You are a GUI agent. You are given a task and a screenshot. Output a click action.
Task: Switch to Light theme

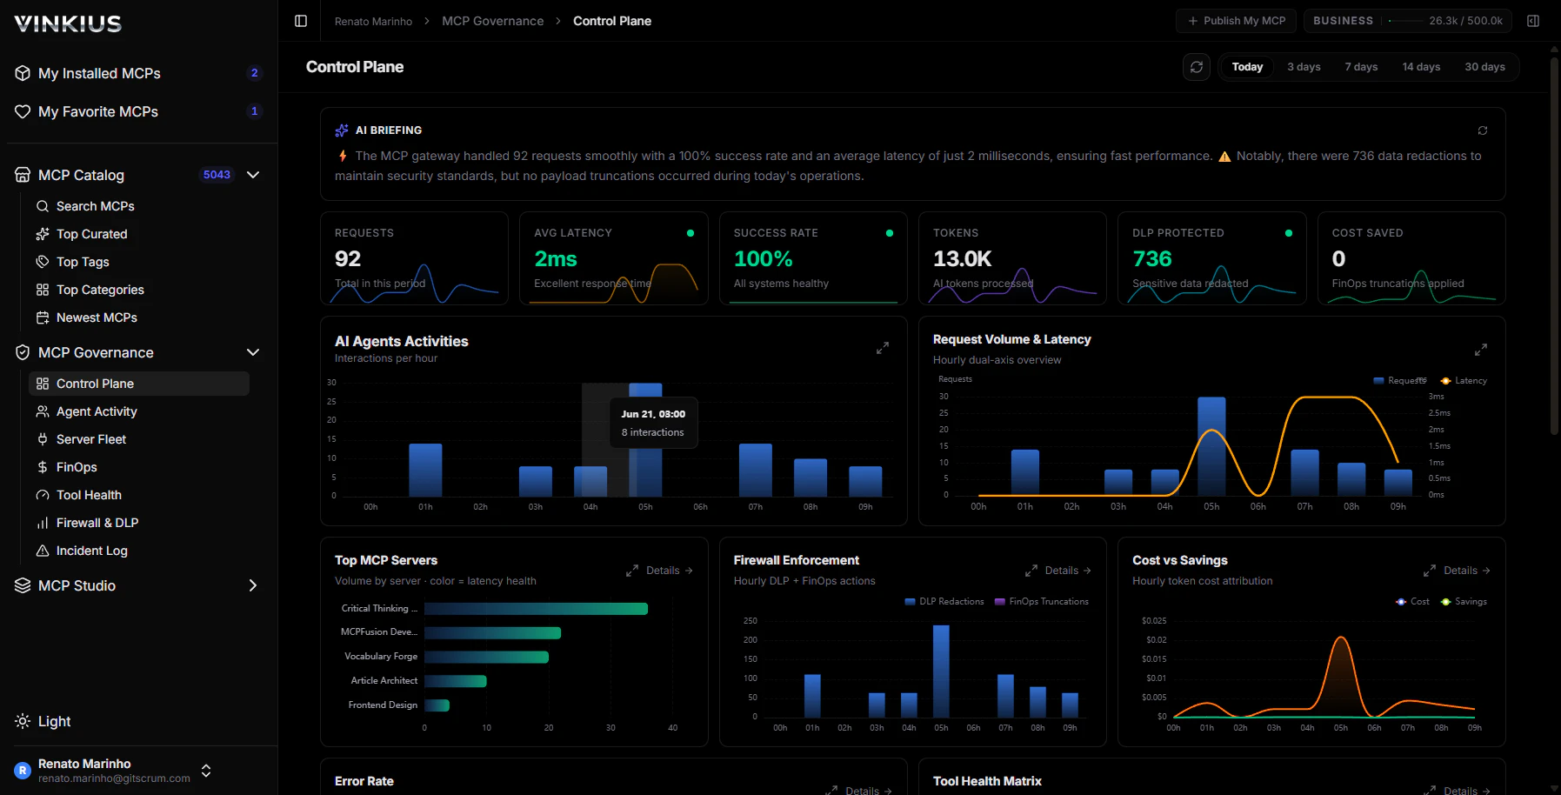43,721
